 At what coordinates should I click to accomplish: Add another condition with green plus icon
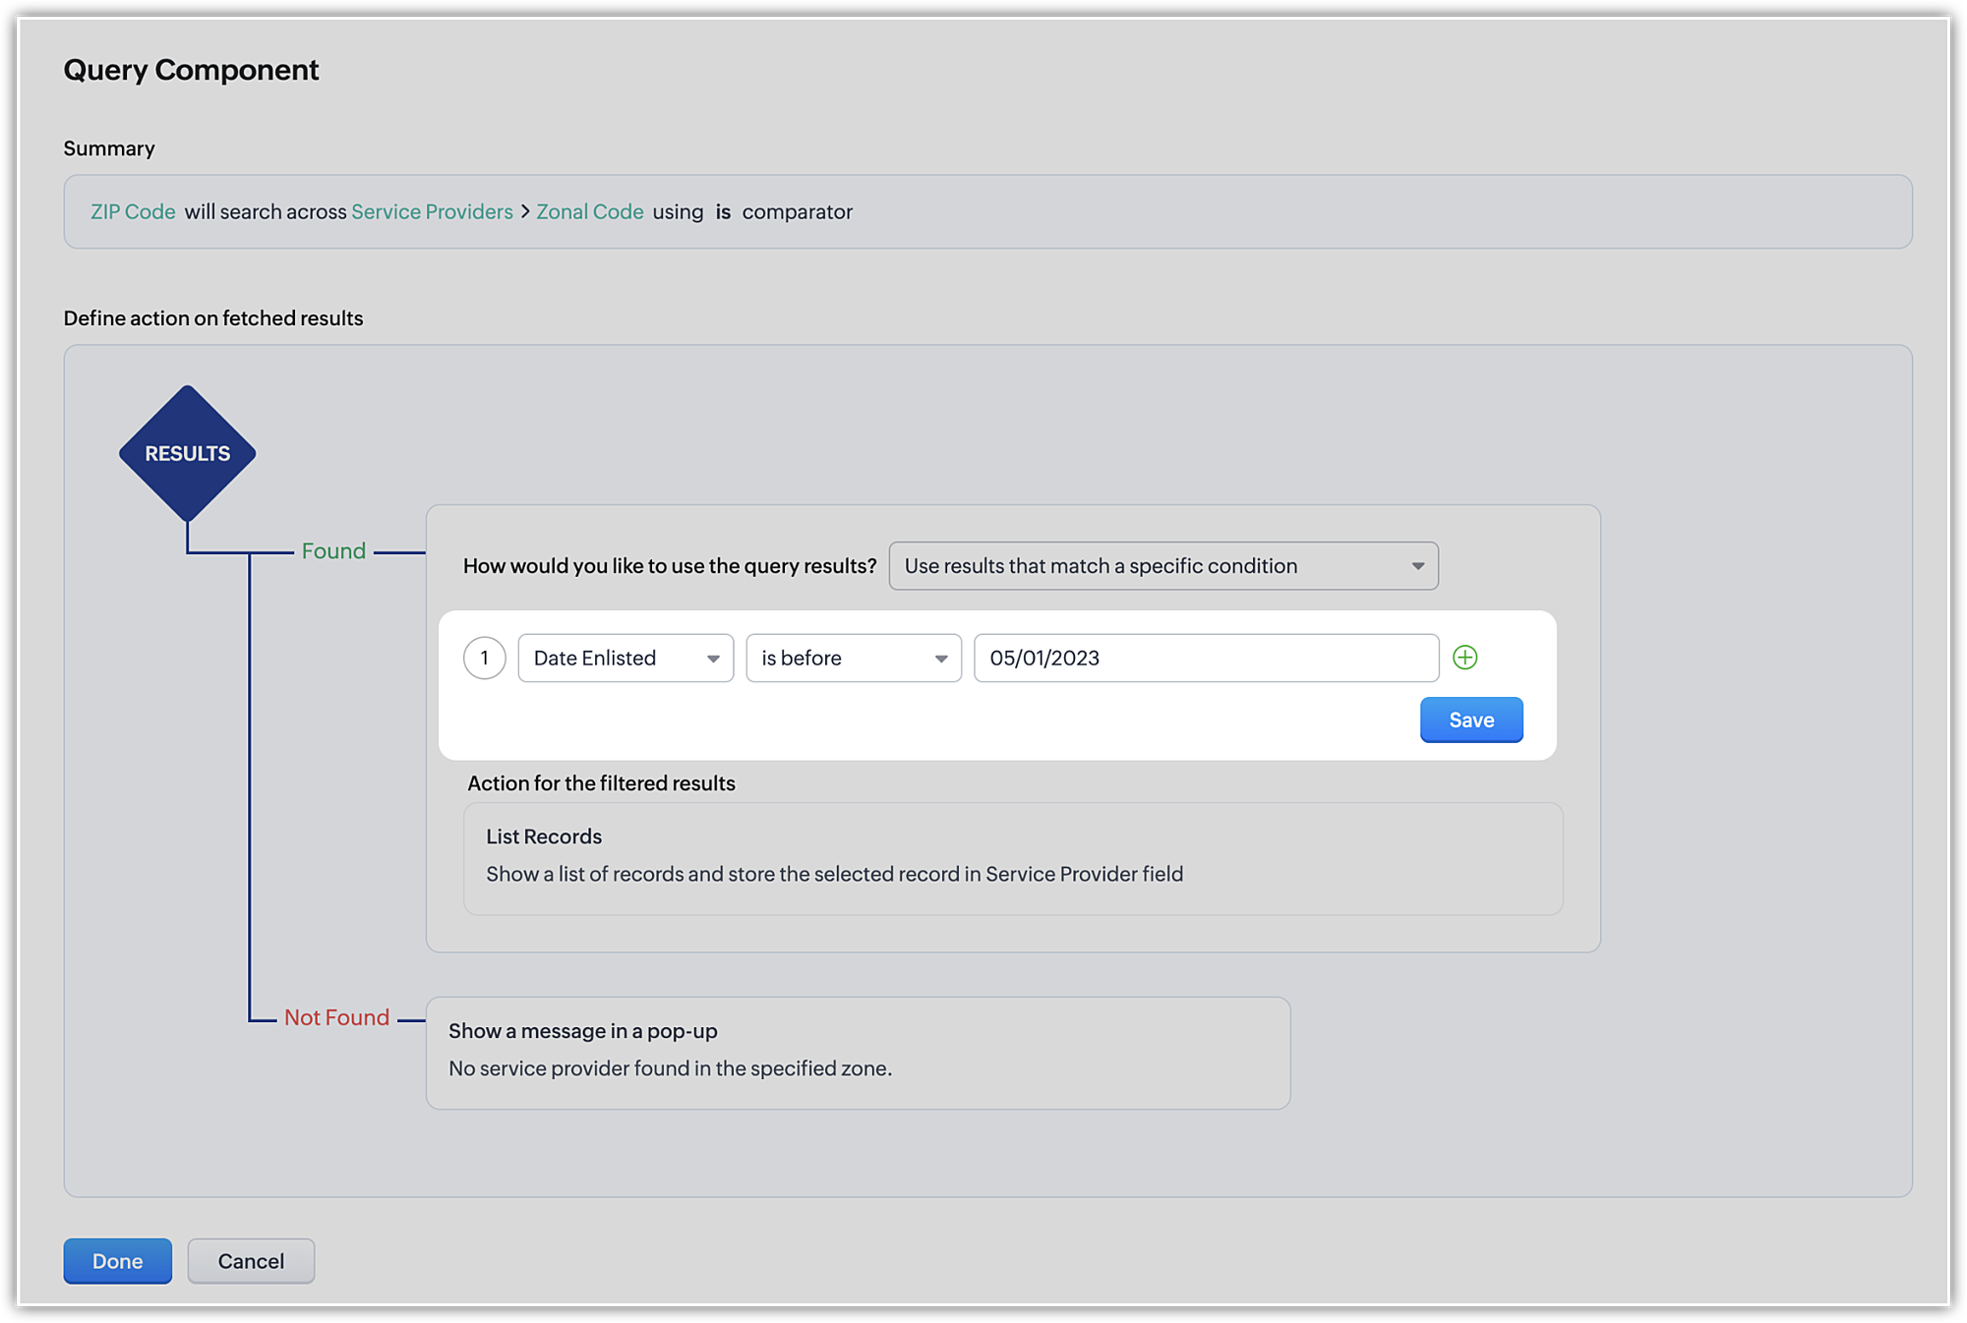tap(1464, 658)
